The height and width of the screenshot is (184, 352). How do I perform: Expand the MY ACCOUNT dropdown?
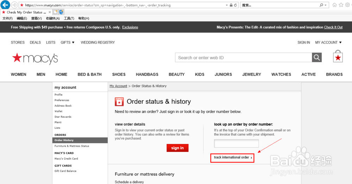click(328, 43)
